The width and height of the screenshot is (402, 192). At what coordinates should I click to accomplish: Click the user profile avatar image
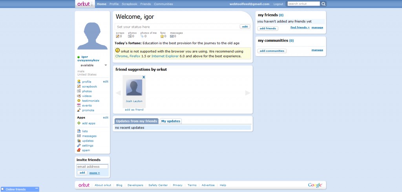[x=92, y=36]
